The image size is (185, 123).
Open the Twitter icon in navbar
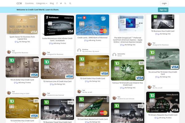click(x=61, y=3)
